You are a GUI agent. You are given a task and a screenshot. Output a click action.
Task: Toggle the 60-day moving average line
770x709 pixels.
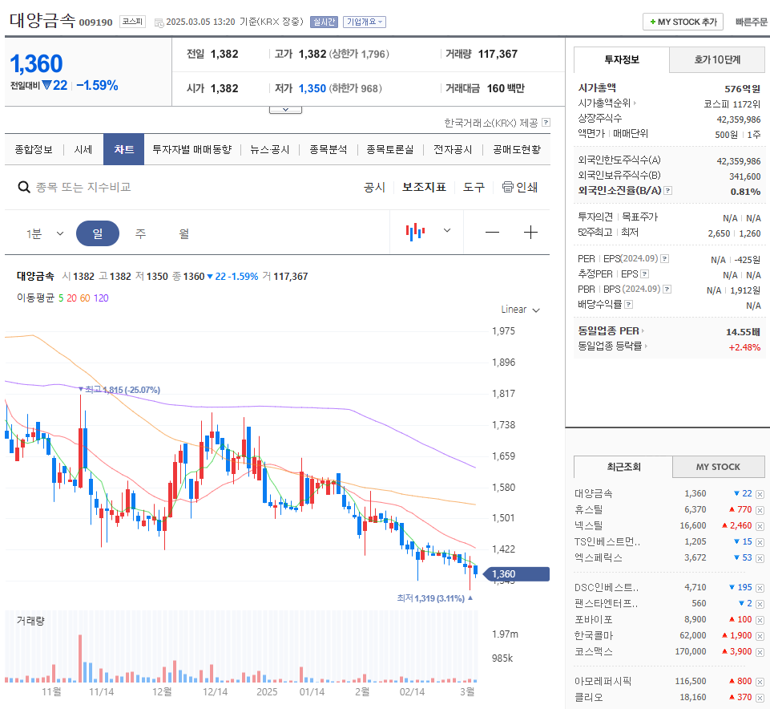pos(85,298)
